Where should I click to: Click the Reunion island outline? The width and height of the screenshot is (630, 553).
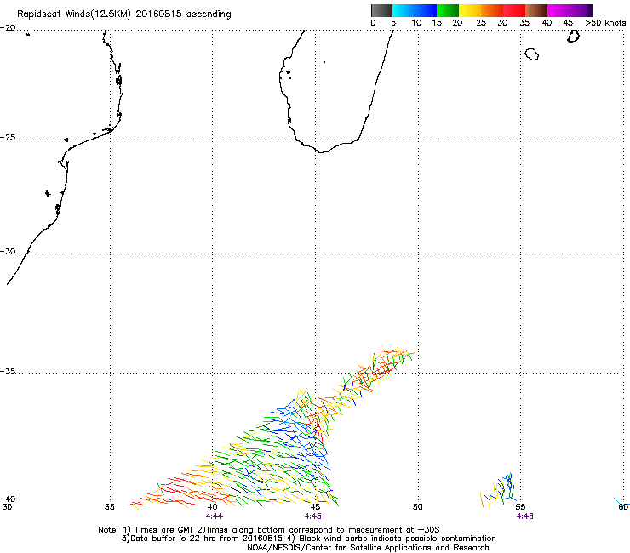[531, 54]
